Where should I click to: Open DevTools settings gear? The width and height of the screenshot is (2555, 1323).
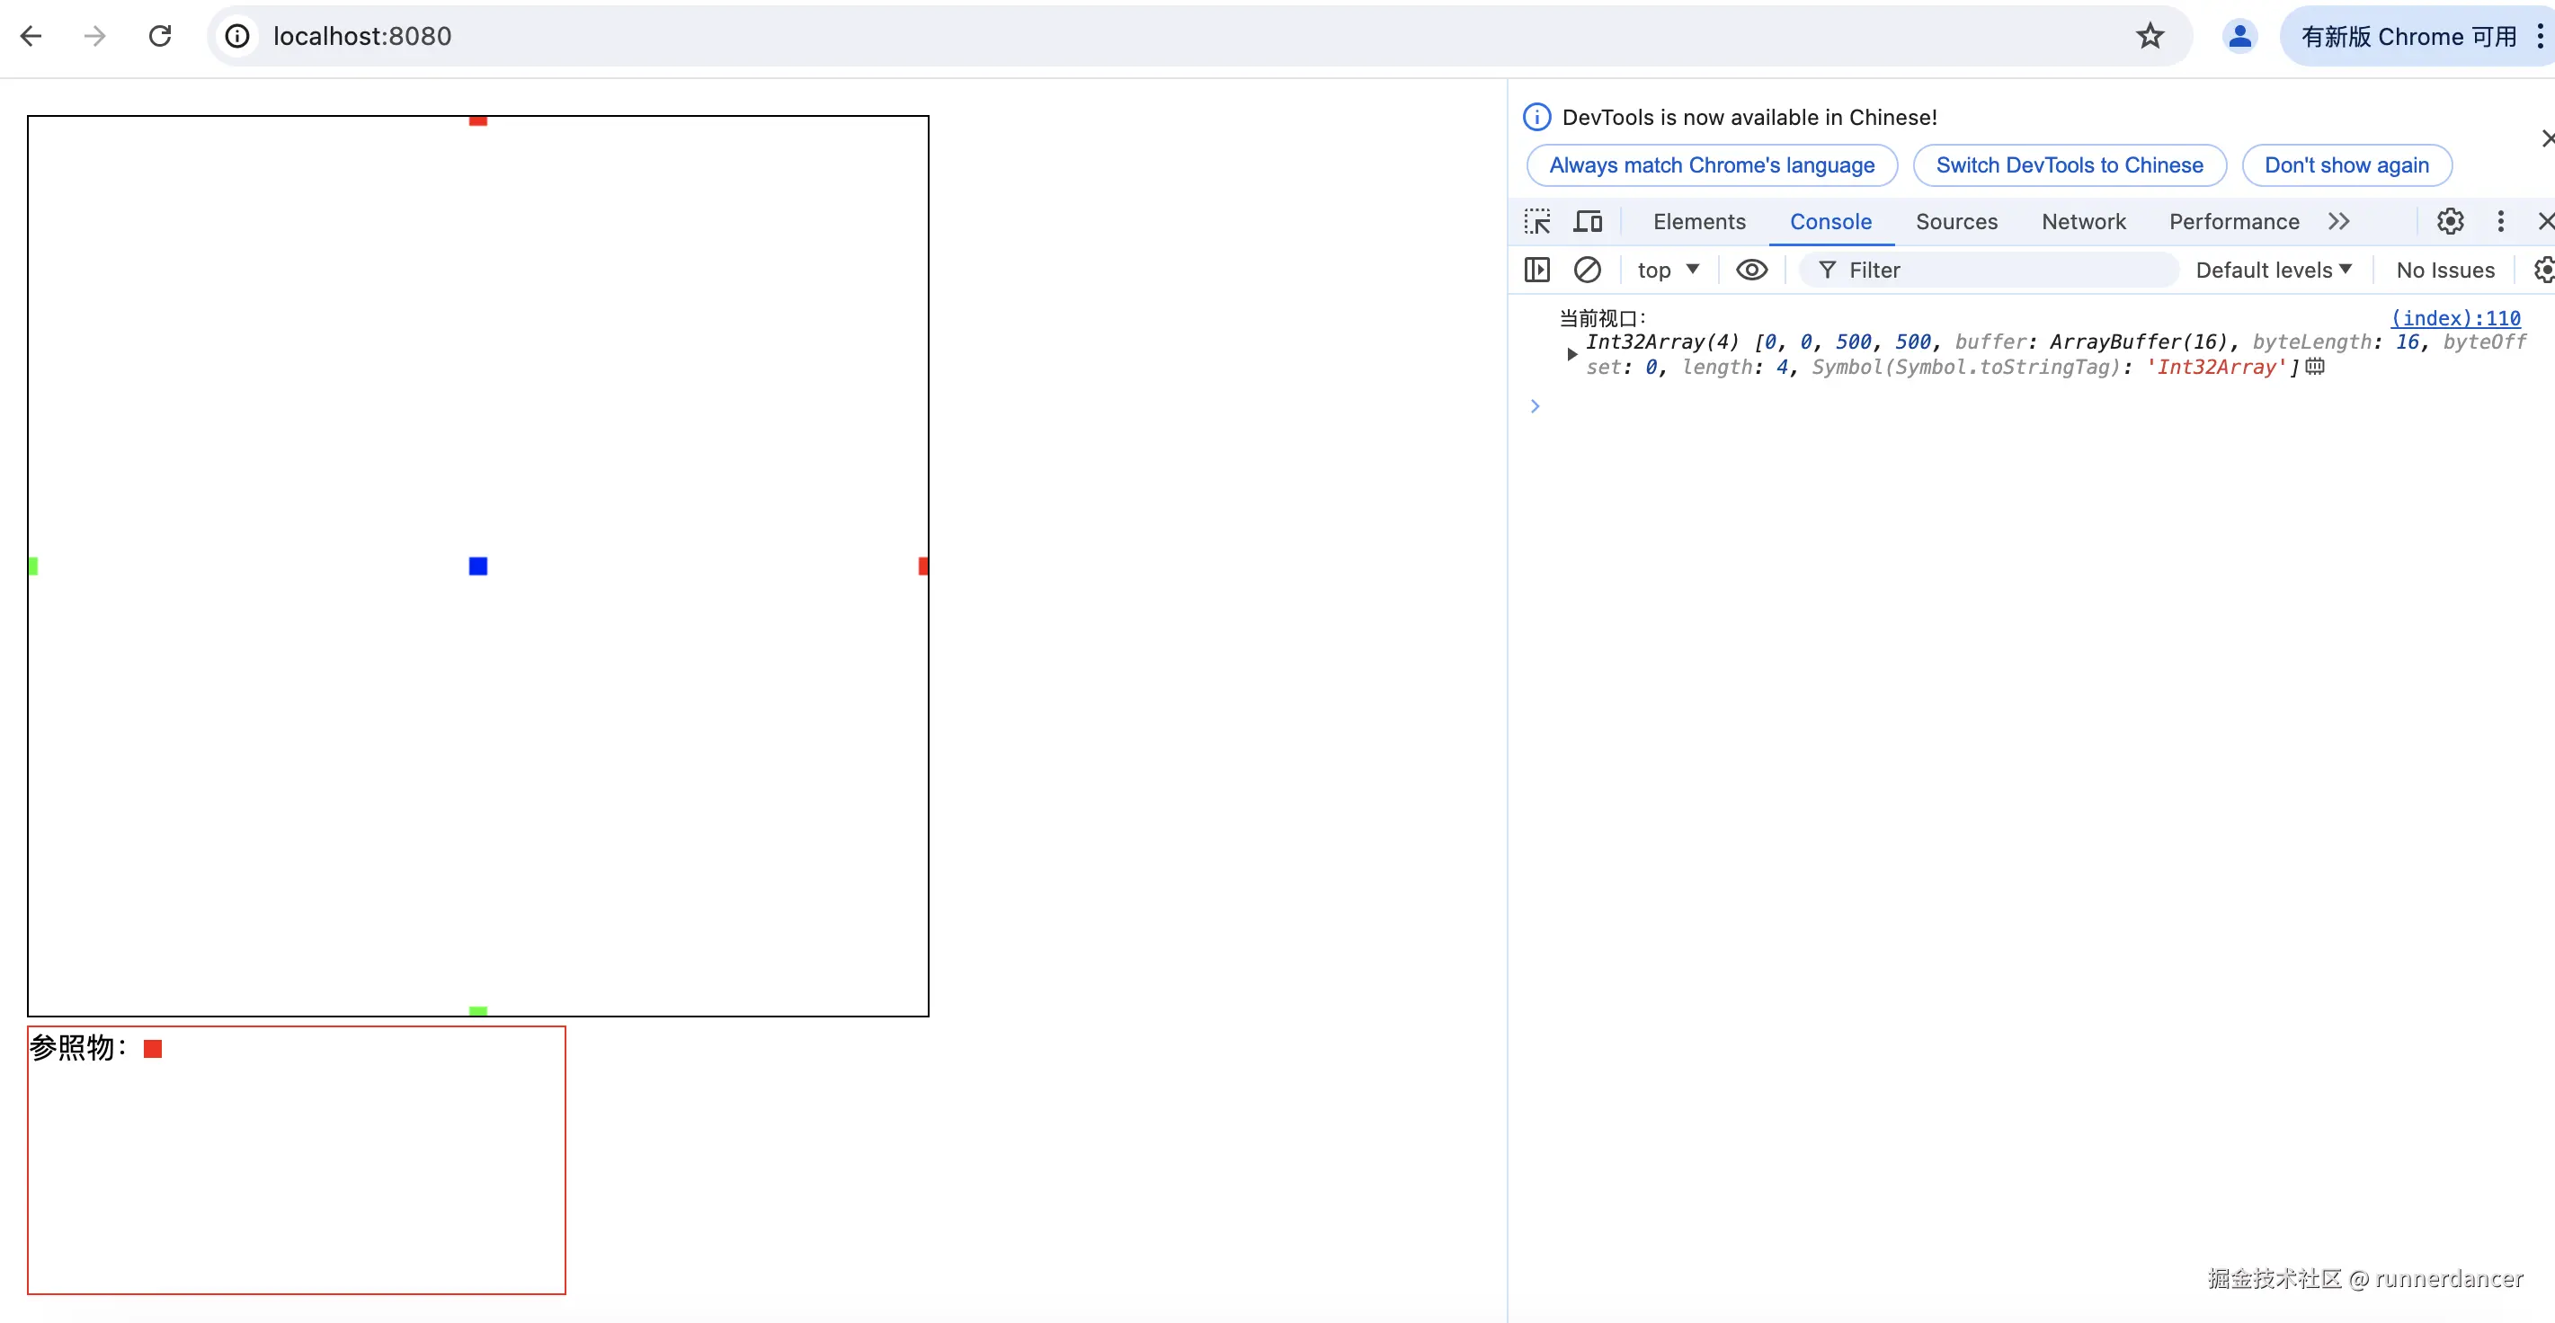point(2450,221)
